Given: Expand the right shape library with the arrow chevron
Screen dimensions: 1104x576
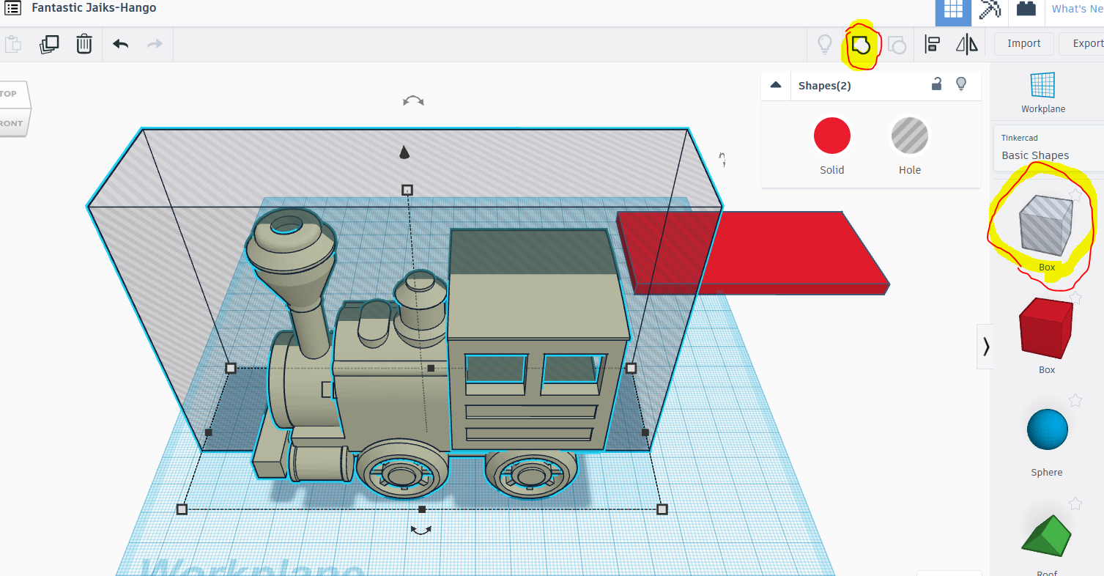Looking at the screenshot, I should point(986,345).
